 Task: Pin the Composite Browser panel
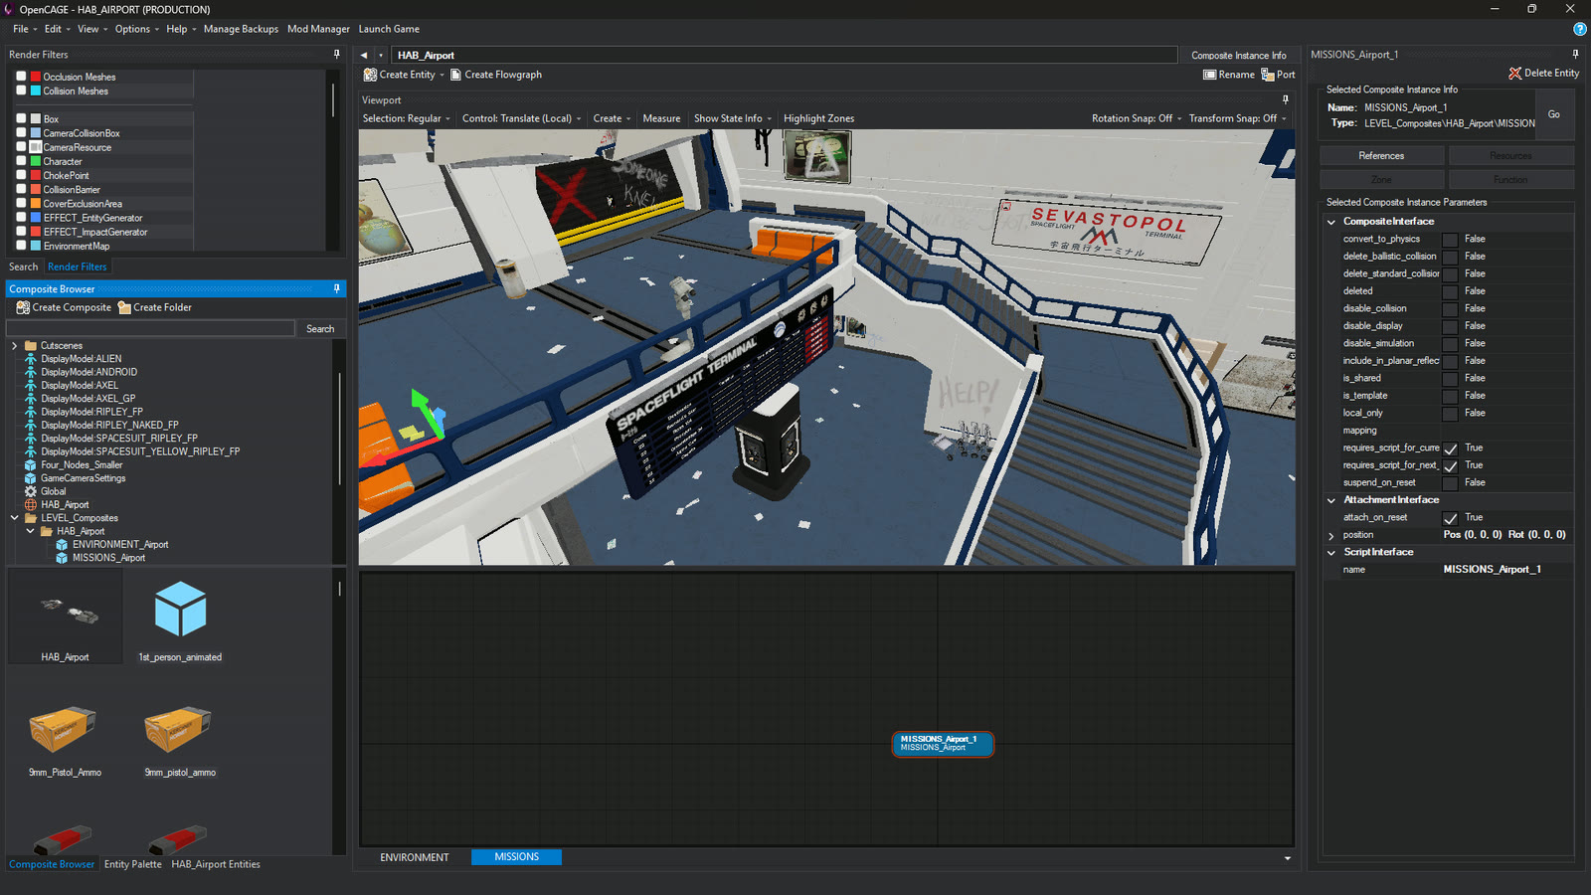pos(336,288)
